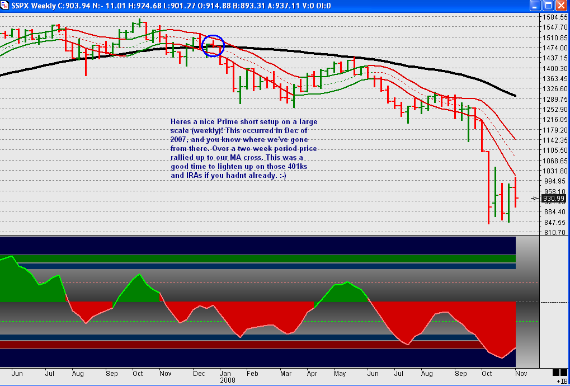Select the highlighted 930.99 current price label
The height and width of the screenshot is (386, 570).
click(x=553, y=199)
